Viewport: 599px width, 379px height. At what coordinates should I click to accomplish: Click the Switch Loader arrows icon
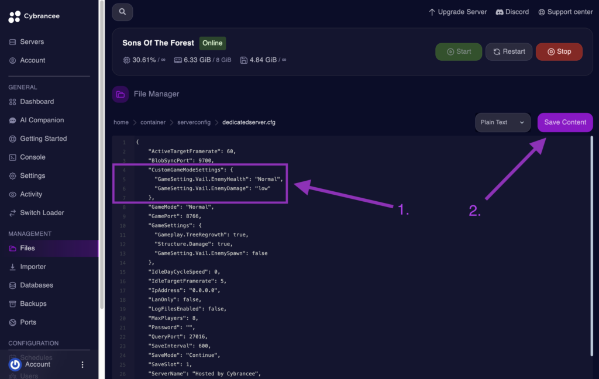click(13, 213)
